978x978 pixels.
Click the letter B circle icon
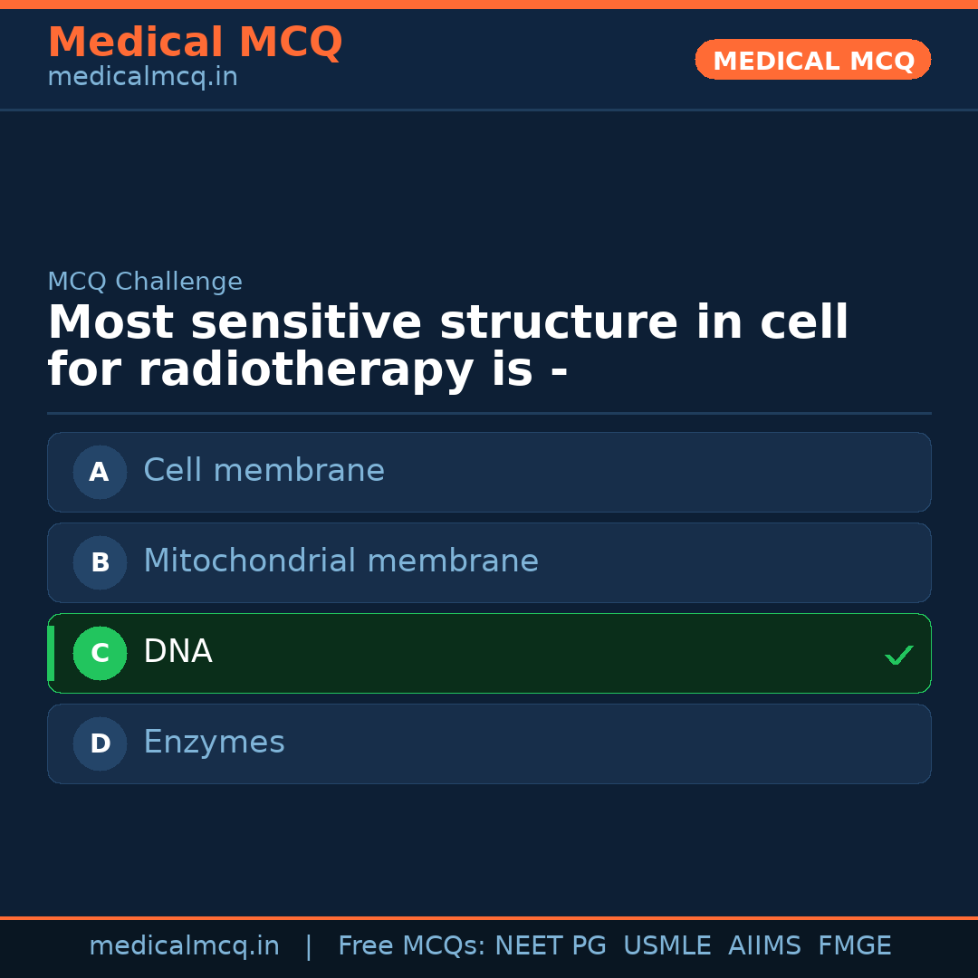pos(100,562)
